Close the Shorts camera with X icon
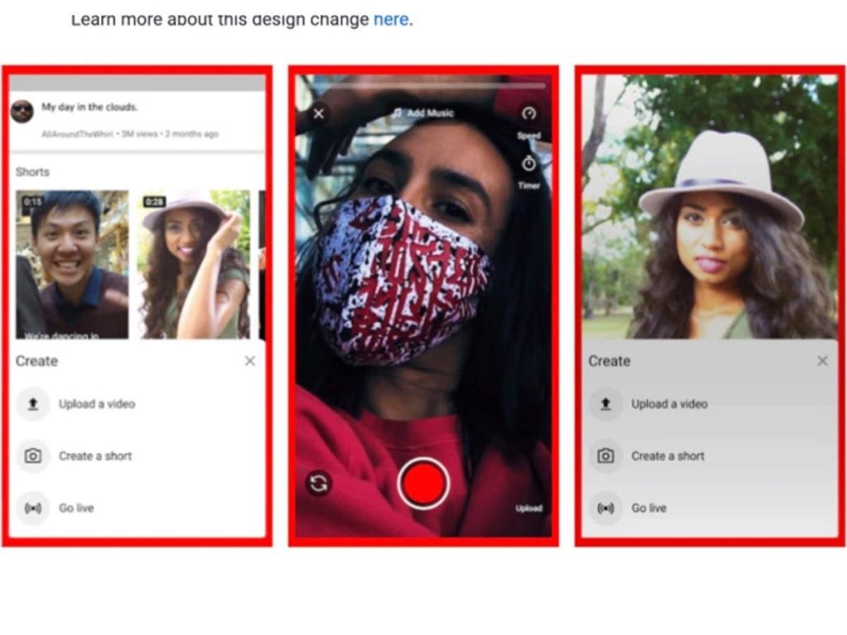This screenshot has height=635, width=847. pyautogui.click(x=318, y=114)
